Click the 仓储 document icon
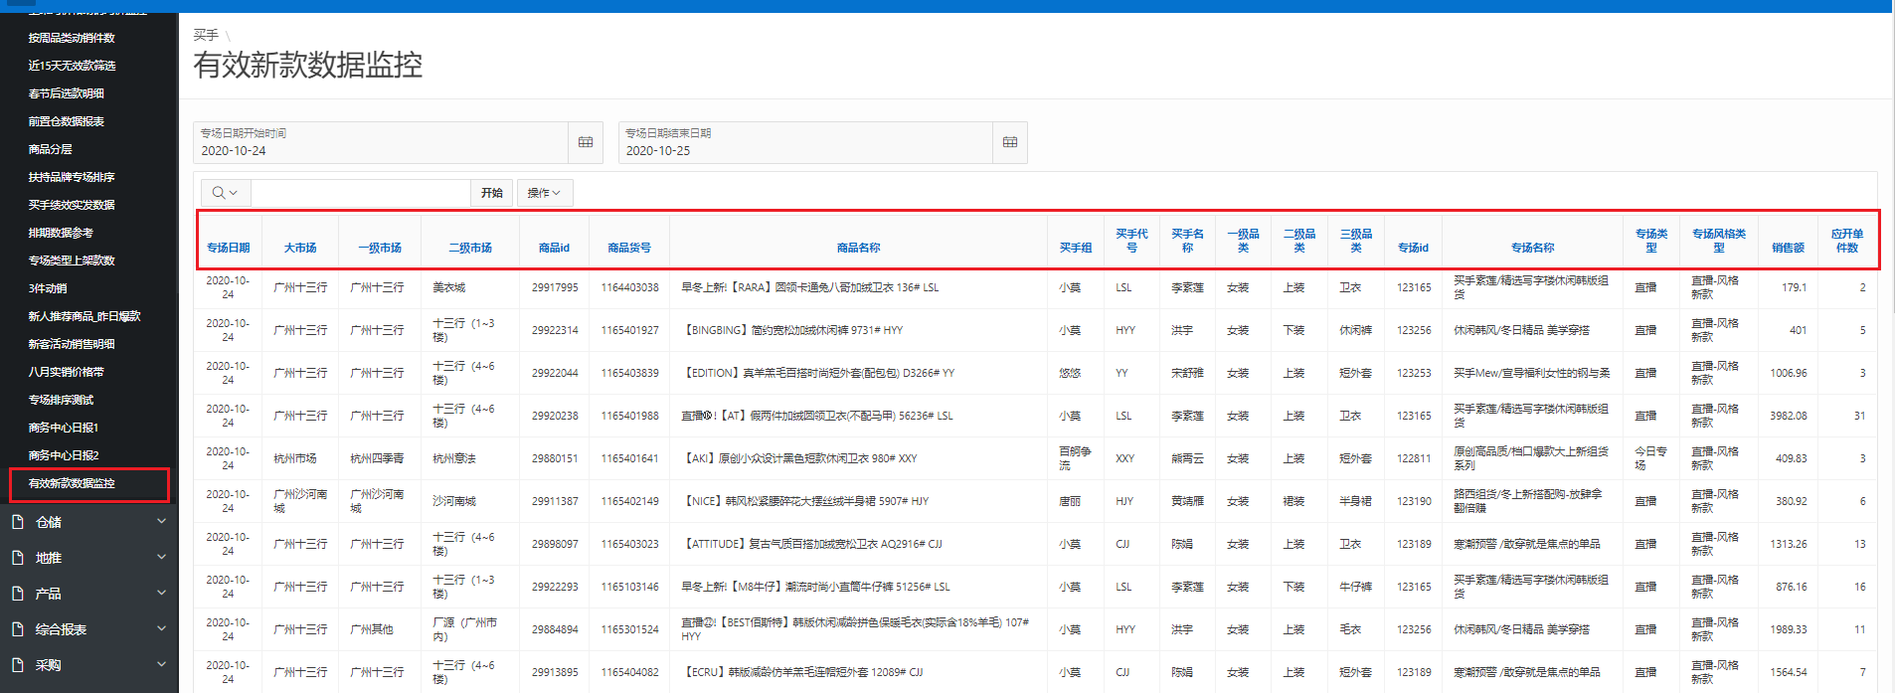Viewport: 1895px width, 693px height. [x=17, y=522]
